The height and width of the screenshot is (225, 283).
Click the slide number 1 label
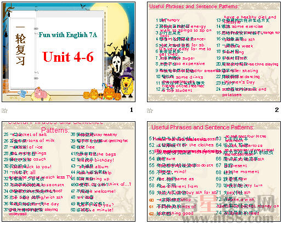[132, 110]
